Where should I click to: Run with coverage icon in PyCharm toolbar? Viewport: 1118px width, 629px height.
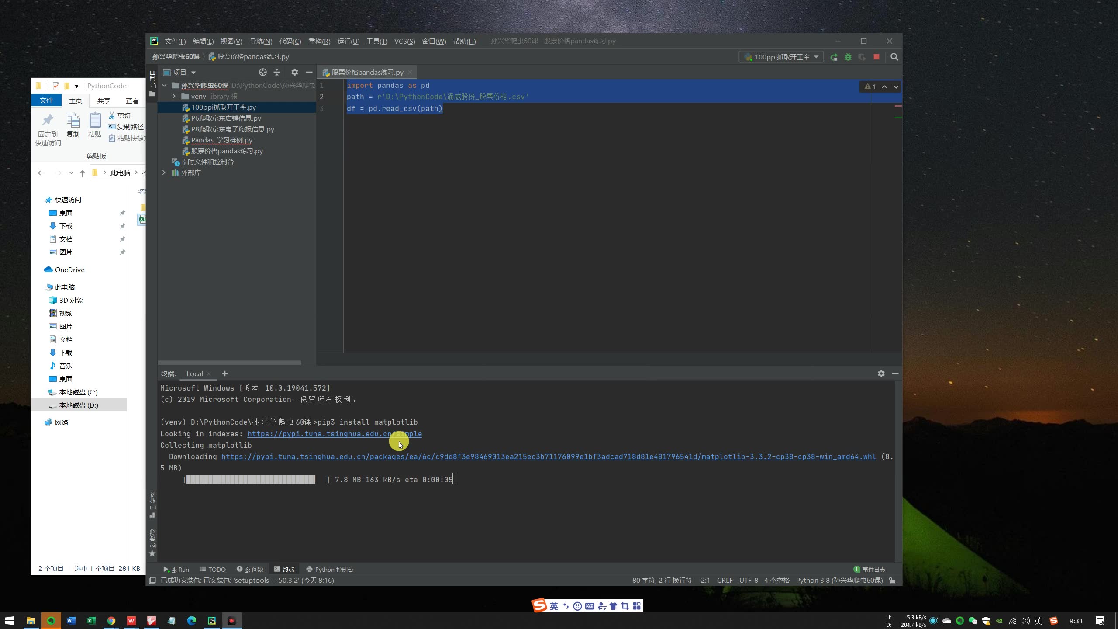pyautogui.click(x=862, y=57)
